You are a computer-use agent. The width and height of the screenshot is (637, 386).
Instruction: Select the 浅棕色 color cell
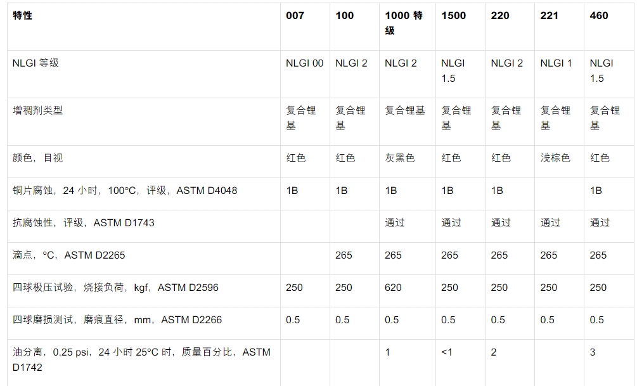pos(555,158)
